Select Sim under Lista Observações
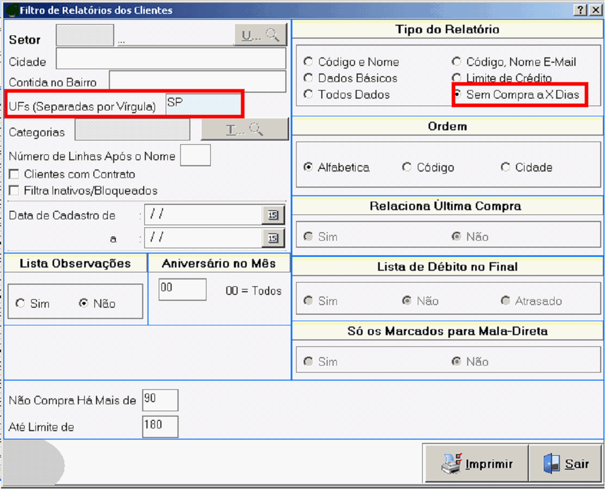Viewport: 605px width, 489px height. coord(21,303)
